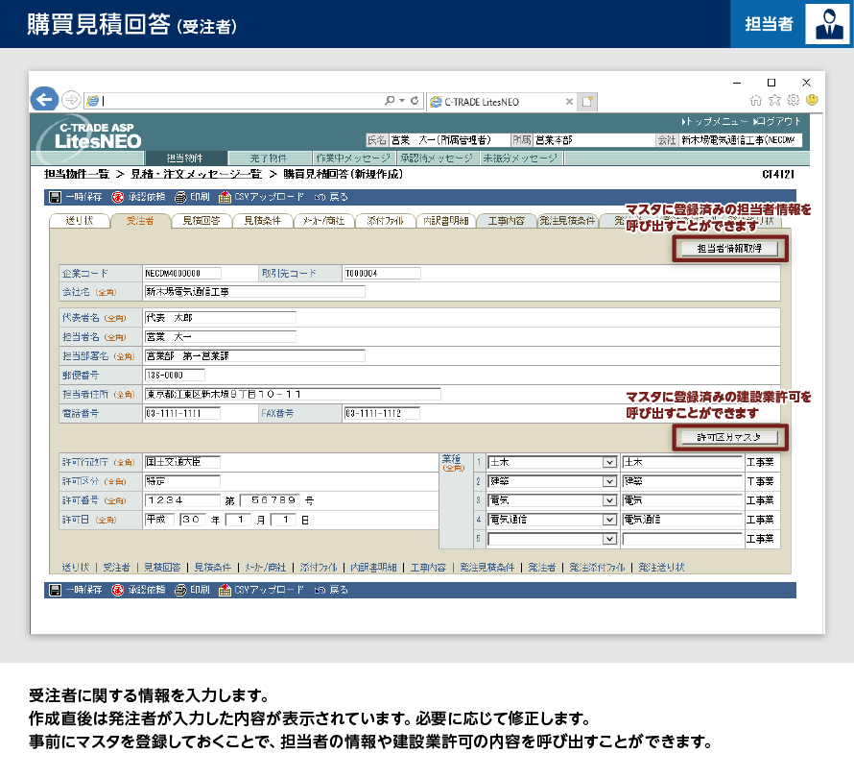Screen dimensions: 854x778
Task: Click the browser favorites star icon
Action: tap(775, 100)
